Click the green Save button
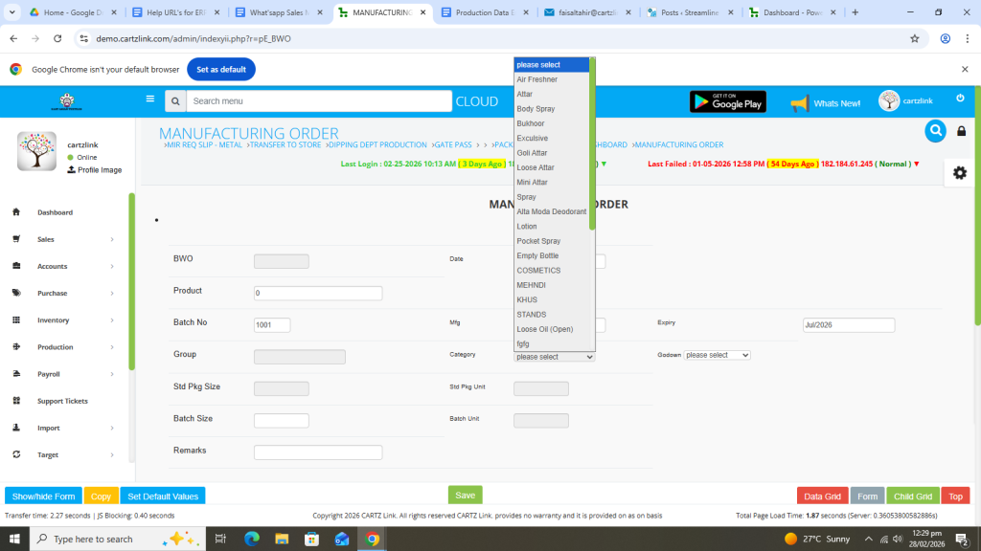981x551 pixels. coord(465,496)
